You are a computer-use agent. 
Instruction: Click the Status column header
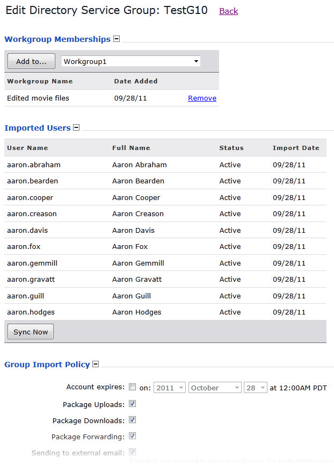[x=231, y=148]
